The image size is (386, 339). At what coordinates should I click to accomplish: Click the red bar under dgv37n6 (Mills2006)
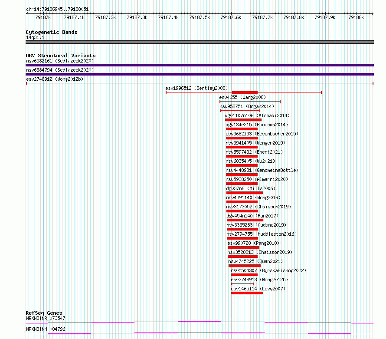(245, 193)
